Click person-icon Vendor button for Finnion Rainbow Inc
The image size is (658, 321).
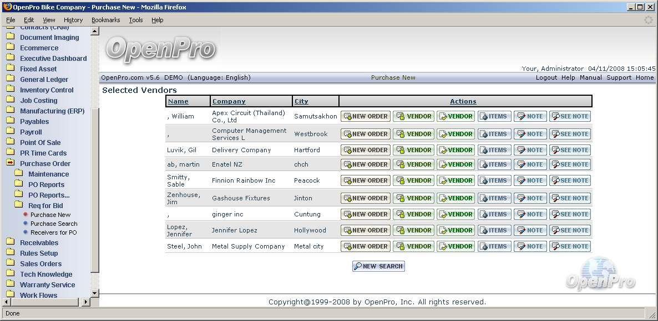tap(413, 180)
